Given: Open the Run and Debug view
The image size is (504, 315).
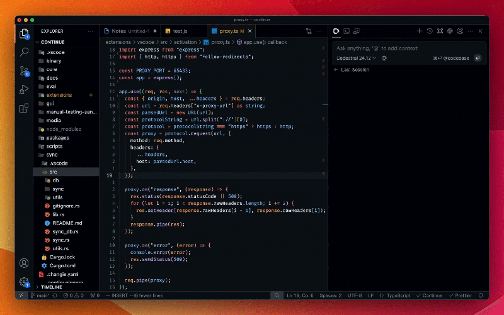Looking at the screenshot, I should 24,89.
